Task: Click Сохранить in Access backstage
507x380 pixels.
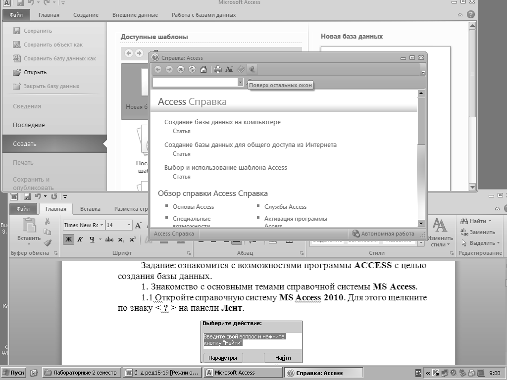Action: [x=32, y=31]
